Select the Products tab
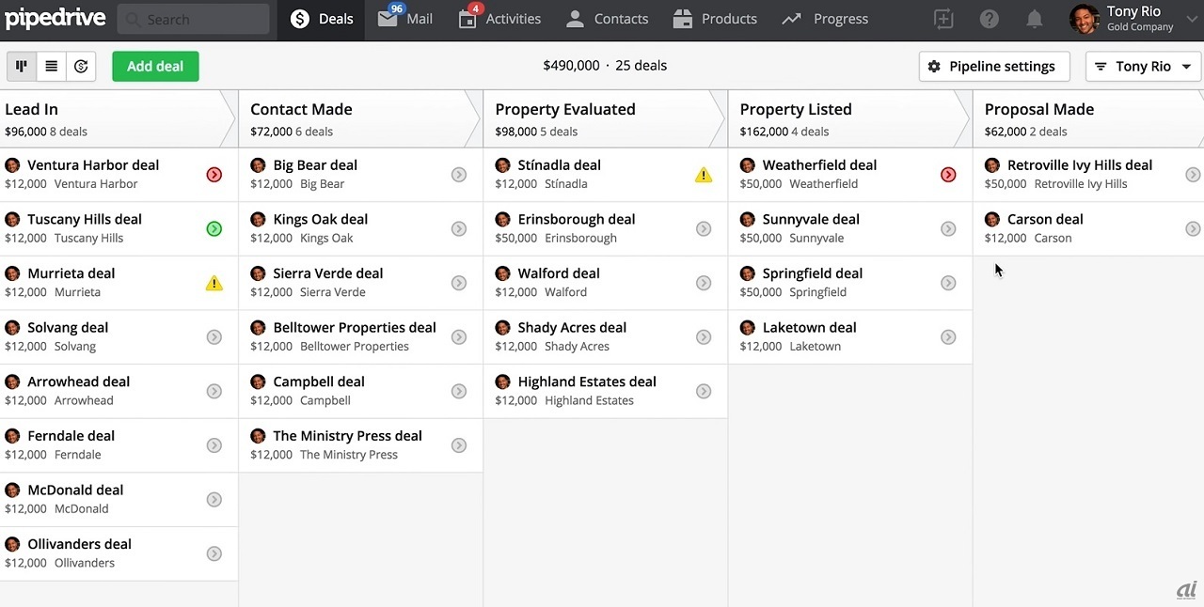The height and width of the screenshot is (607, 1204). tap(716, 19)
